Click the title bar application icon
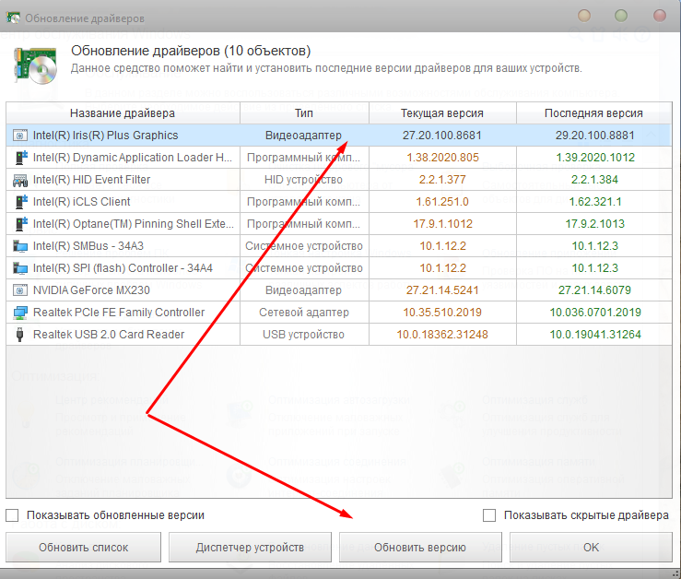681x579 pixels. 13,18
